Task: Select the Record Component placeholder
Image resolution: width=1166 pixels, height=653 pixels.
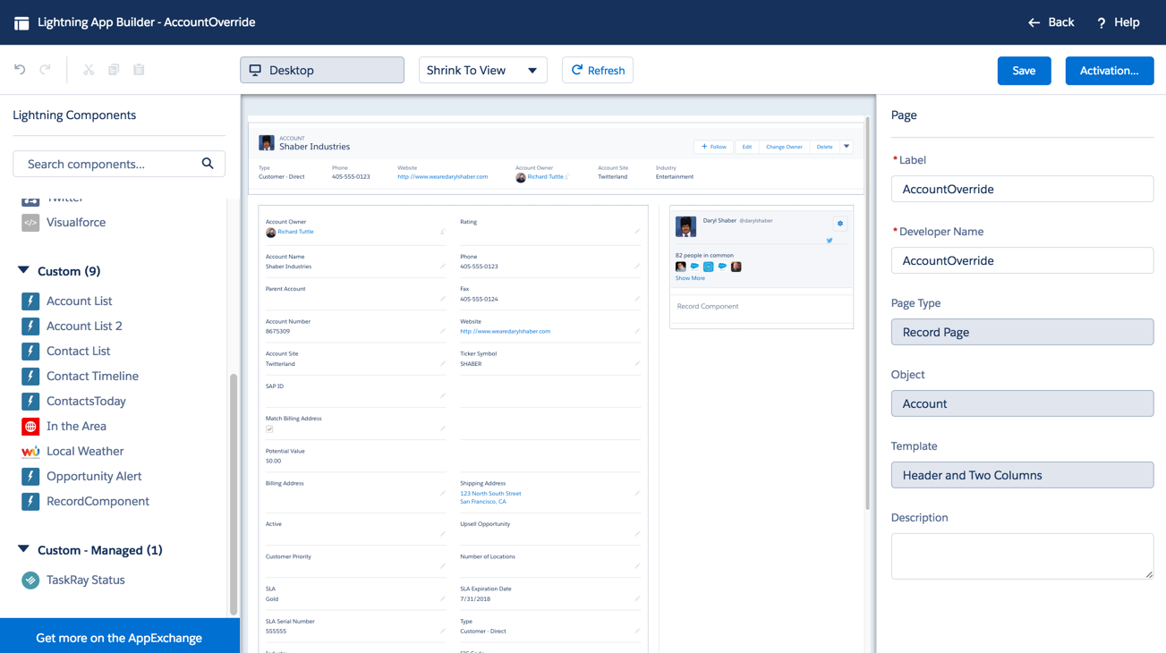Action: click(x=762, y=307)
